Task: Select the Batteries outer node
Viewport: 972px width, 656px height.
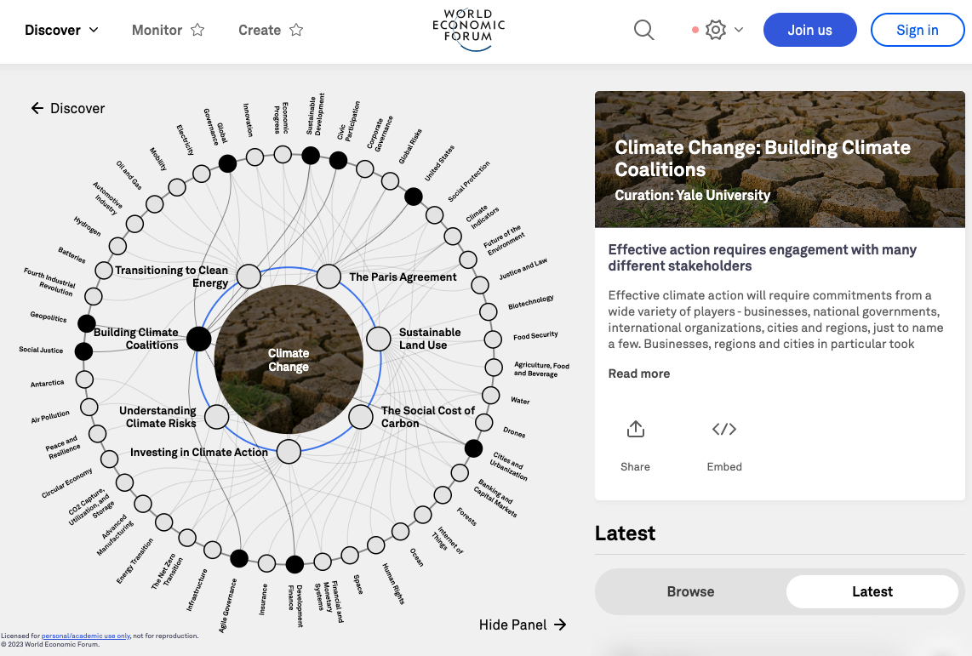Action: click(104, 271)
